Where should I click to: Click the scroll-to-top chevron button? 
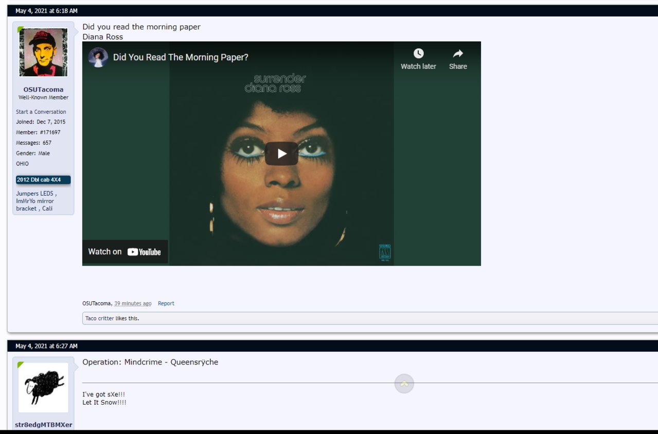[404, 384]
